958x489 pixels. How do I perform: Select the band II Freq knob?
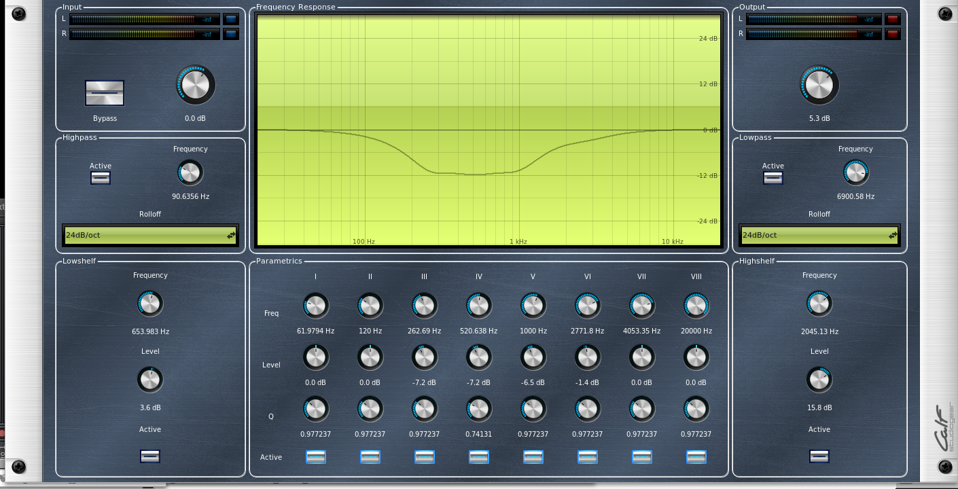point(370,306)
